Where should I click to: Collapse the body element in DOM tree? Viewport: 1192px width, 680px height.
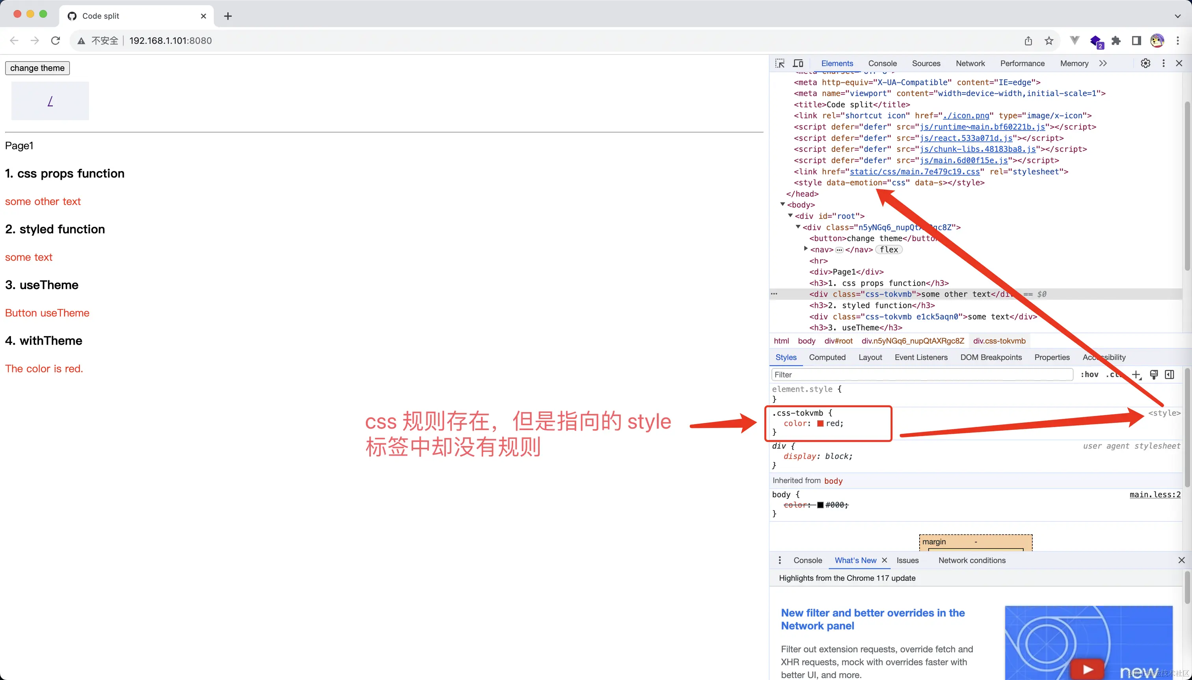tap(782, 205)
